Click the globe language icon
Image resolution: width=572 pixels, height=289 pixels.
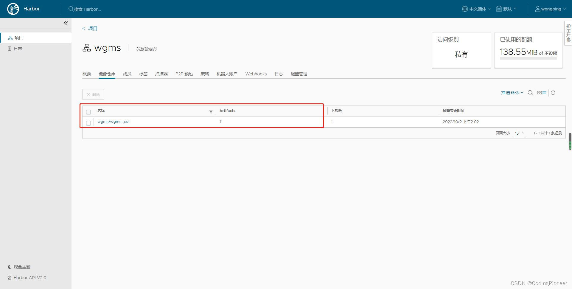pos(465,9)
